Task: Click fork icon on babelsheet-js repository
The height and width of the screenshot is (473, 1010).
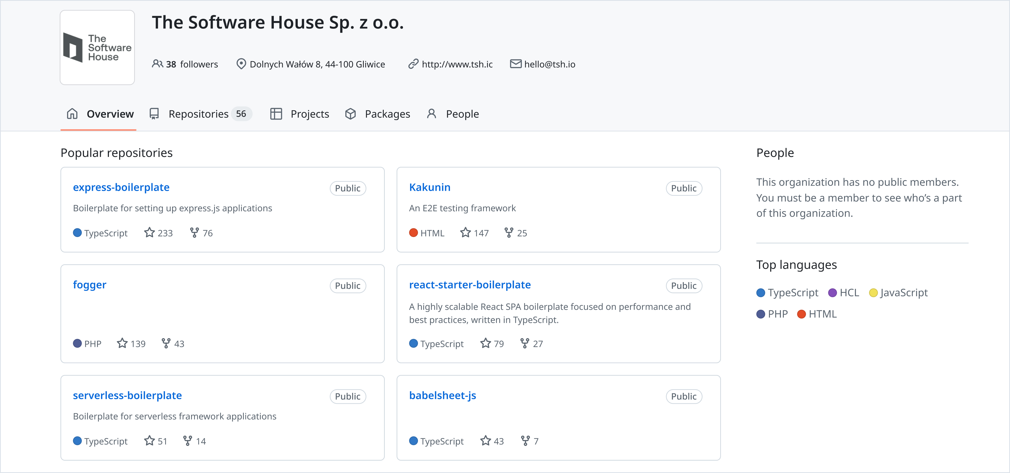Action: 525,441
